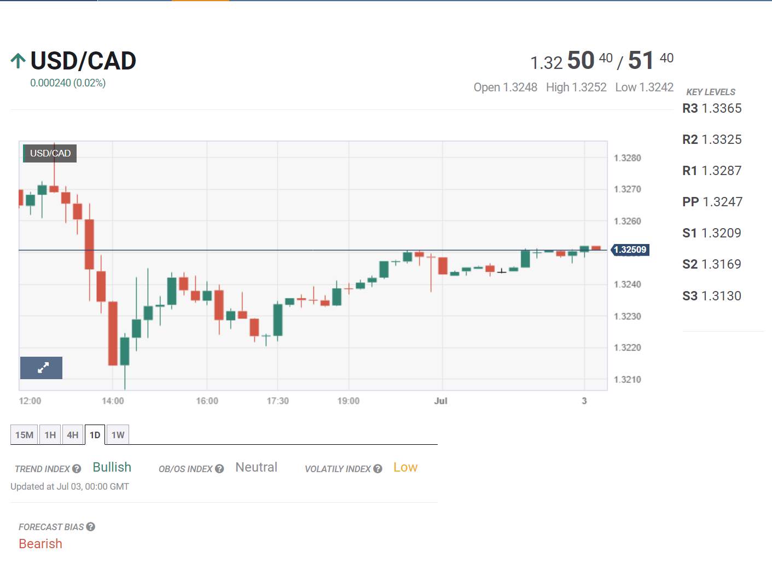Select the R2 1.3325 key level
772x575 pixels.
pos(712,140)
